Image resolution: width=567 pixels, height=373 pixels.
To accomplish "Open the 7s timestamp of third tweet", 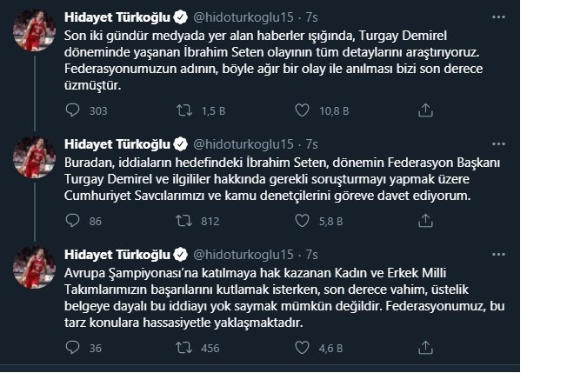I will 311,255.
